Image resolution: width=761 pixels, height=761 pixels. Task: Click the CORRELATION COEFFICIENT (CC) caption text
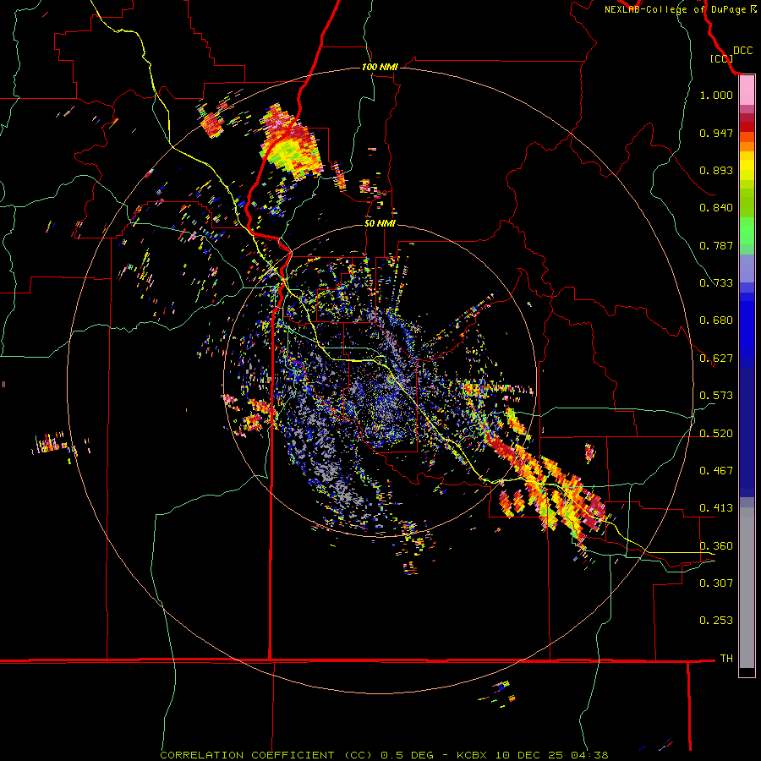(x=266, y=755)
